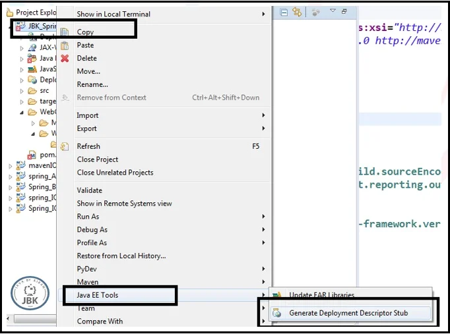Click the JBK_Spring project icon

[x=20, y=26]
